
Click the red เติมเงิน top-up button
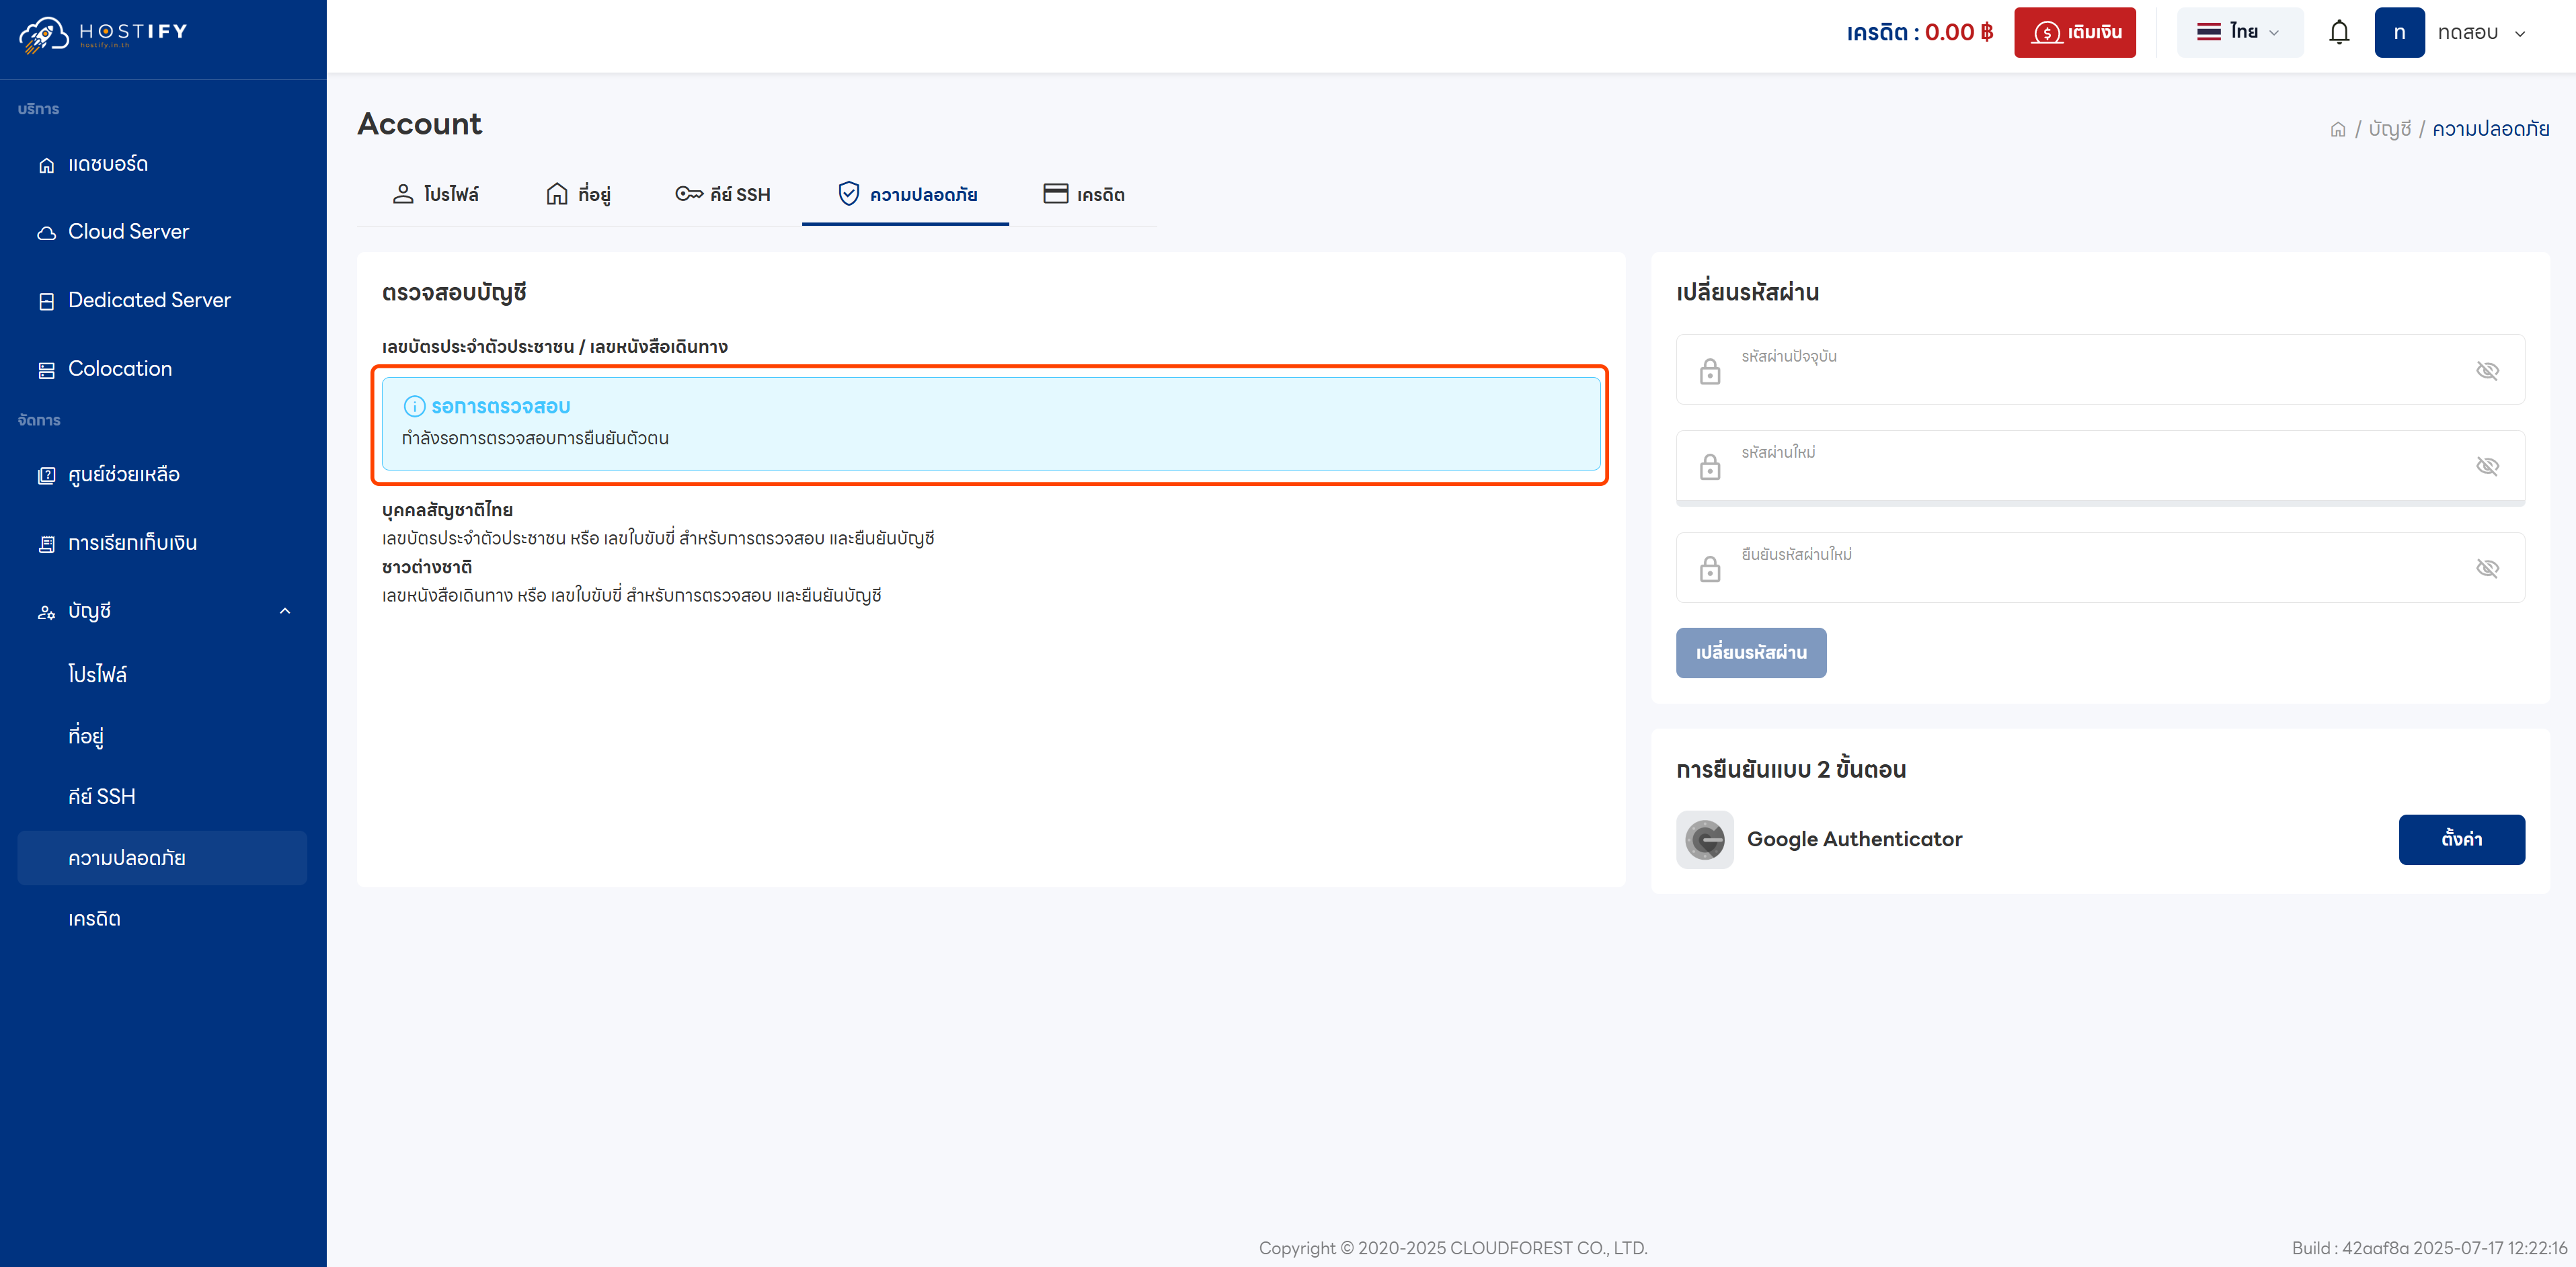(2074, 32)
